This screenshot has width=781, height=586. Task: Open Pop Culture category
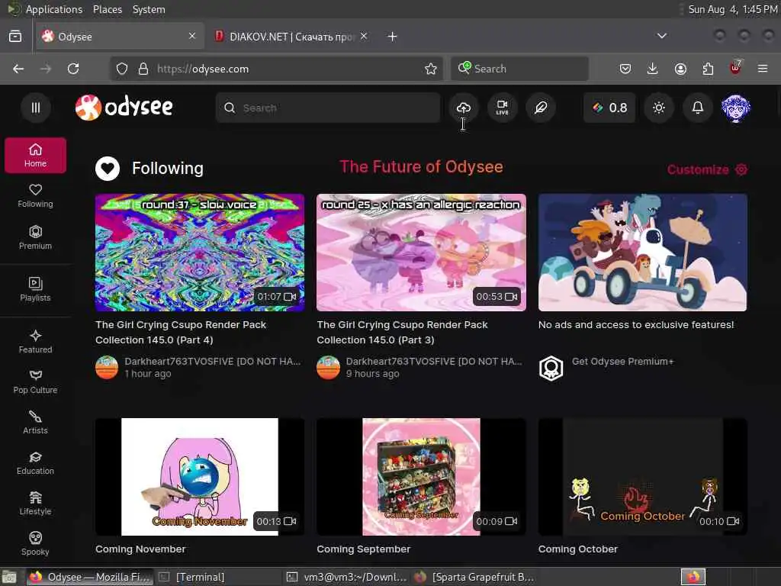click(35, 382)
